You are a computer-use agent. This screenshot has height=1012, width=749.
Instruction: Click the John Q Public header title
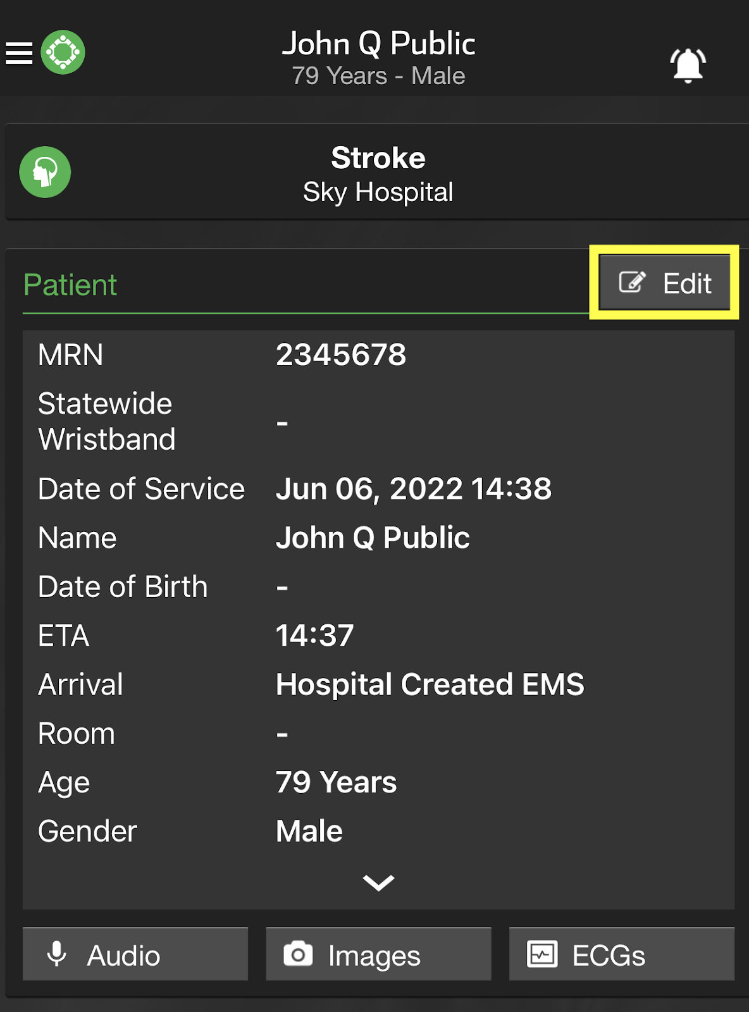[378, 44]
